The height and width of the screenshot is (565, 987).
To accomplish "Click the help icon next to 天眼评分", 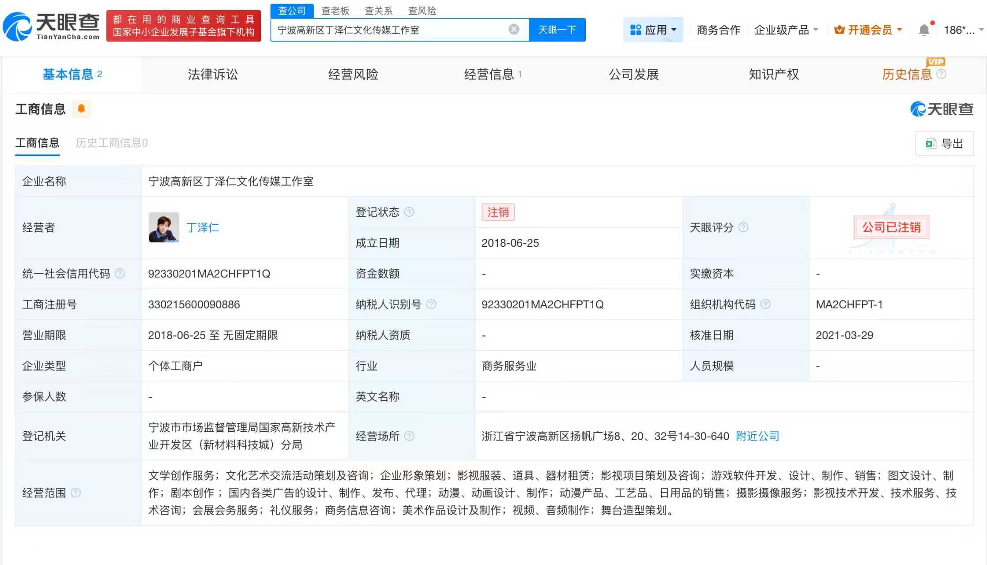I will pos(743,228).
